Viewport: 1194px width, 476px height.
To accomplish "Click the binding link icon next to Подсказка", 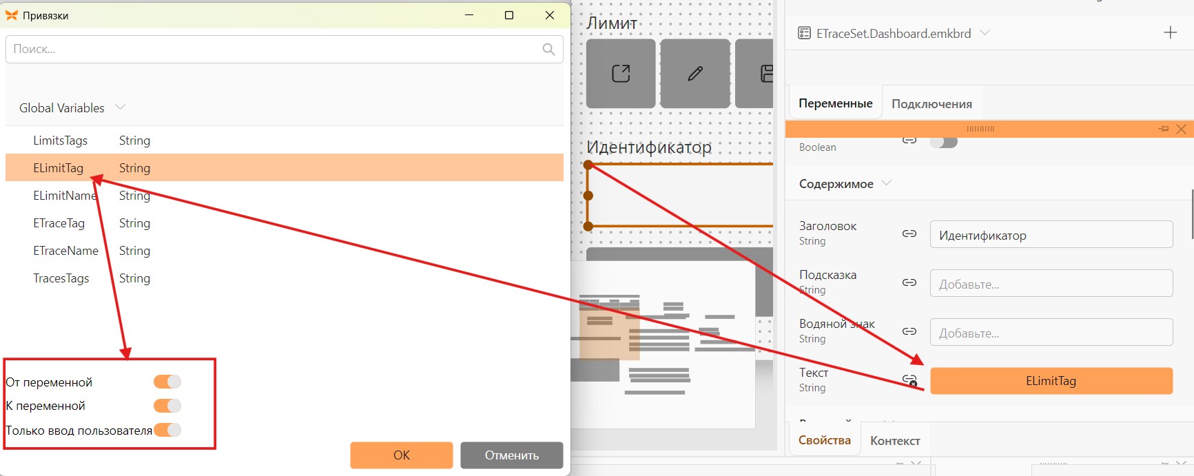I will point(909,282).
